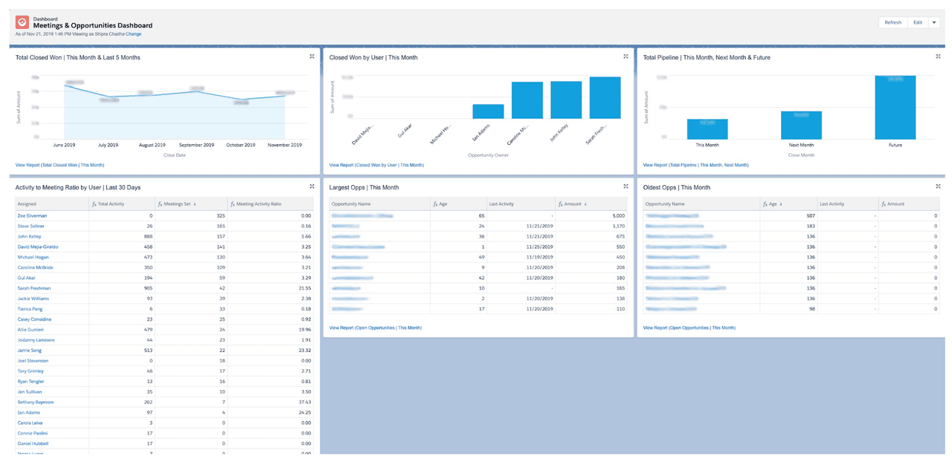Image resolution: width=952 pixels, height=462 pixels.
Task: Click the red dashboard icon in the page header
Action: pos(22,22)
